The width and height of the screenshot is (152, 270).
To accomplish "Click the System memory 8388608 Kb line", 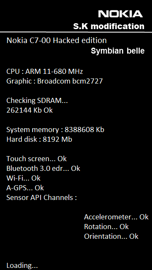I will point(55,130).
